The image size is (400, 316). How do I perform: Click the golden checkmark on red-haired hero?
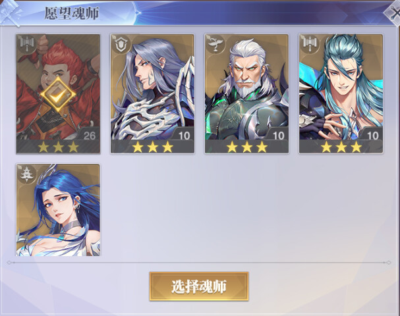[x=58, y=95]
